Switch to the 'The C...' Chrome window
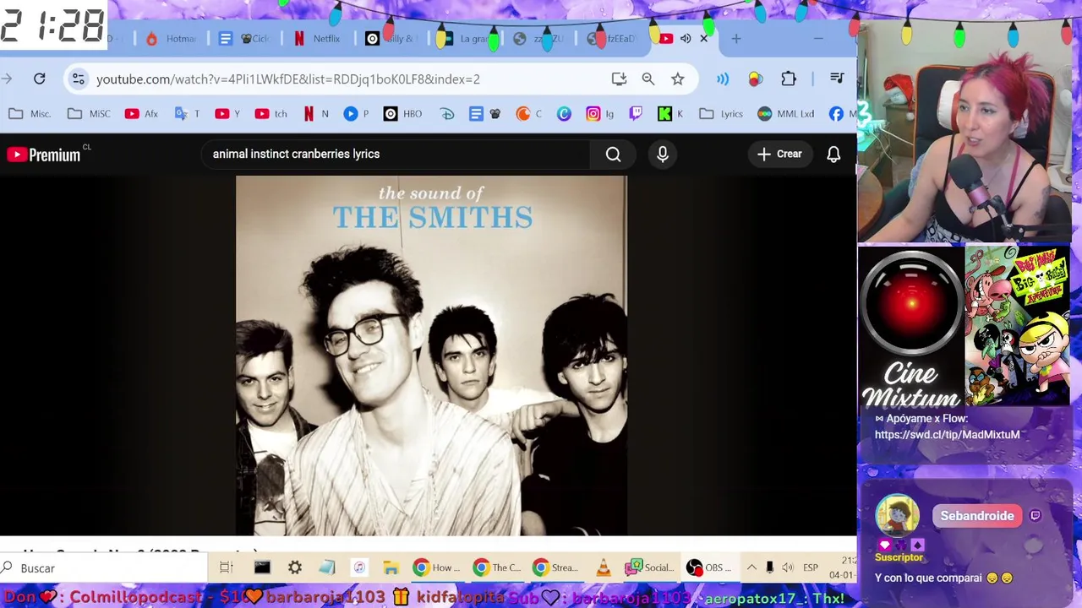 click(x=496, y=567)
